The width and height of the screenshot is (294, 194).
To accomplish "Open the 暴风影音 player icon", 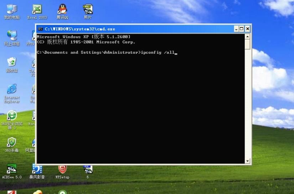I will pyautogui.click(x=37, y=171).
